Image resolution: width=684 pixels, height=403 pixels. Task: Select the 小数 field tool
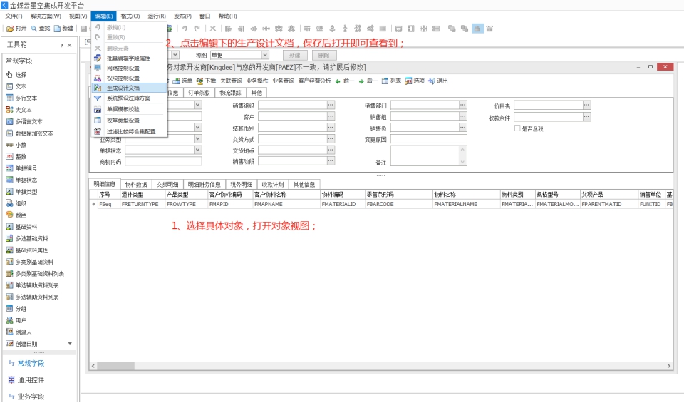[x=16, y=145]
